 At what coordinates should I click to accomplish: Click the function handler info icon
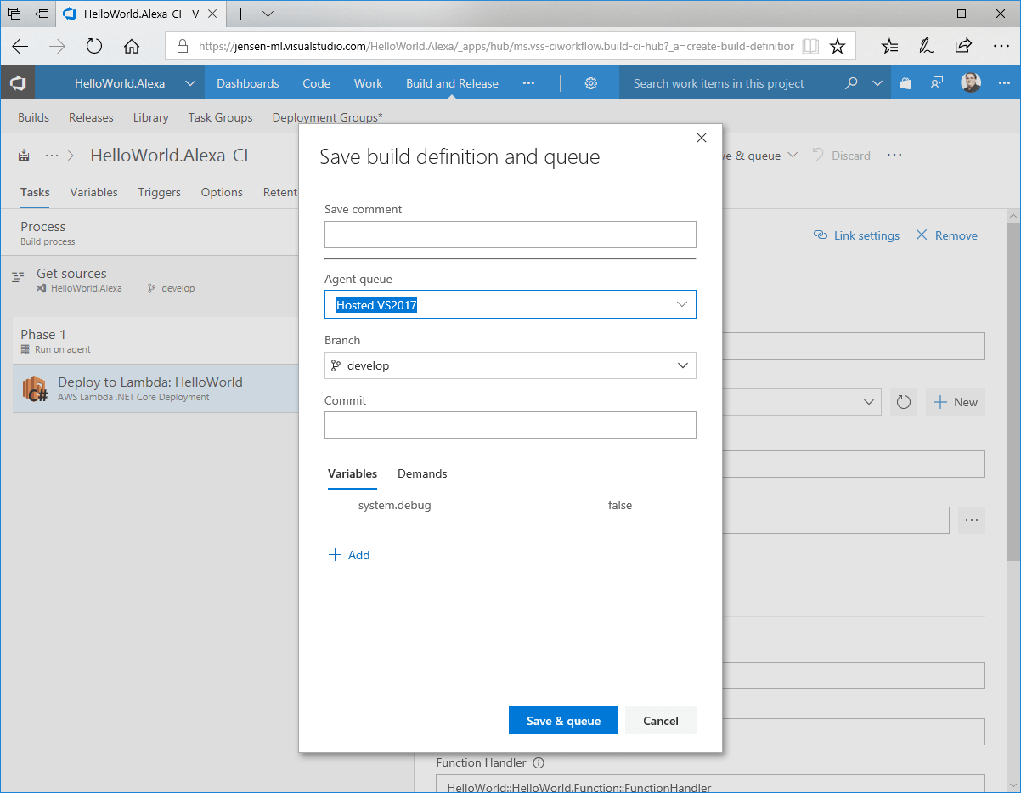click(x=539, y=762)
